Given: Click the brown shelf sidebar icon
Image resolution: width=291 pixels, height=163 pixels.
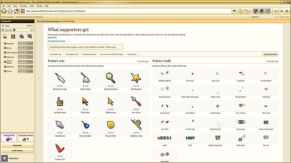Looking at the screenshot, I should (x=13, y=37).
